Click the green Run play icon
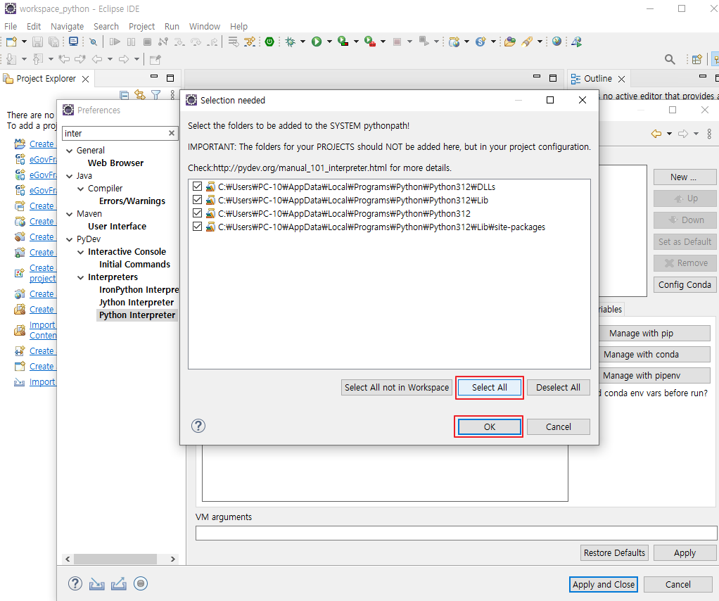This screenshot has width=719, height=601. click(317, 42)
